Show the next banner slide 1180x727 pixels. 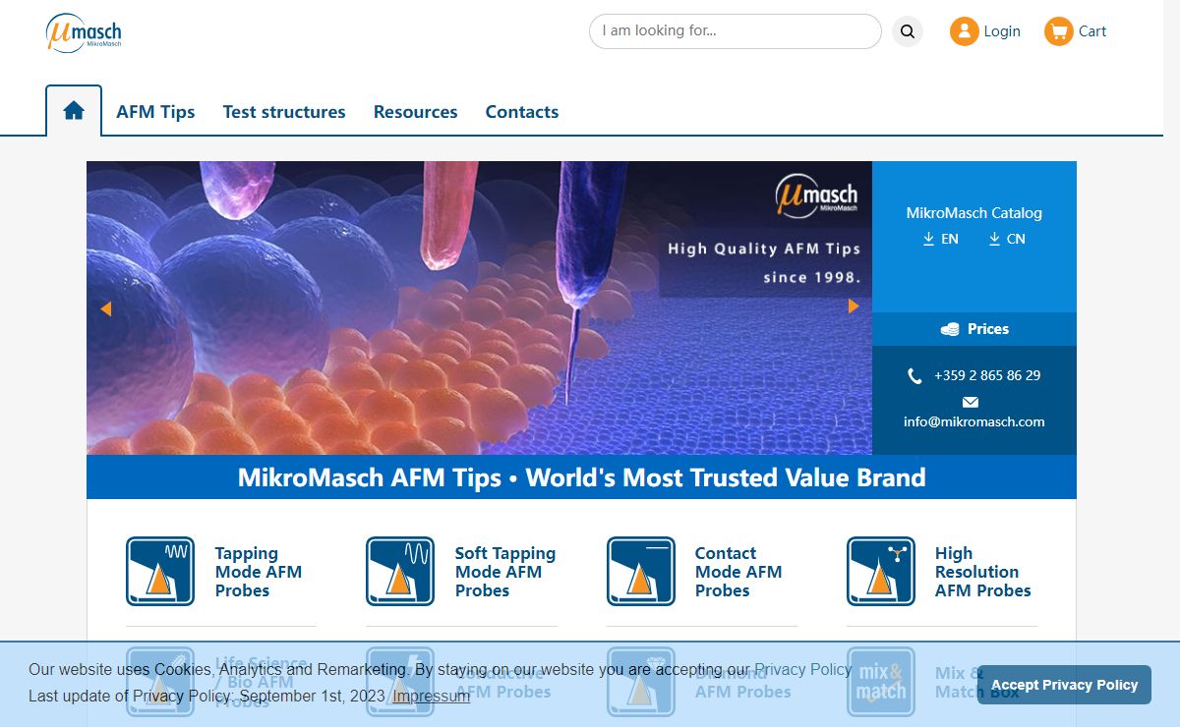(854, 307)
